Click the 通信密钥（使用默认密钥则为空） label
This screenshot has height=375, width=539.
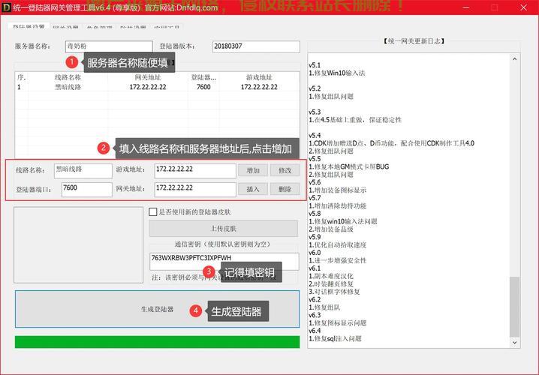coord(223,244)
